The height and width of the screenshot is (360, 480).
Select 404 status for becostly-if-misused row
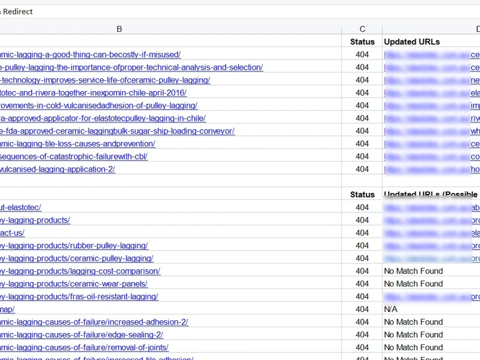click(x=362, y=55)
